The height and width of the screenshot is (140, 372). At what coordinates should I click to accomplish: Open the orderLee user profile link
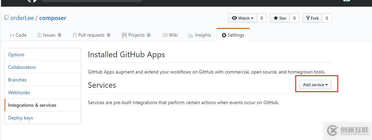pyautogui.click(x=22, y=18)
